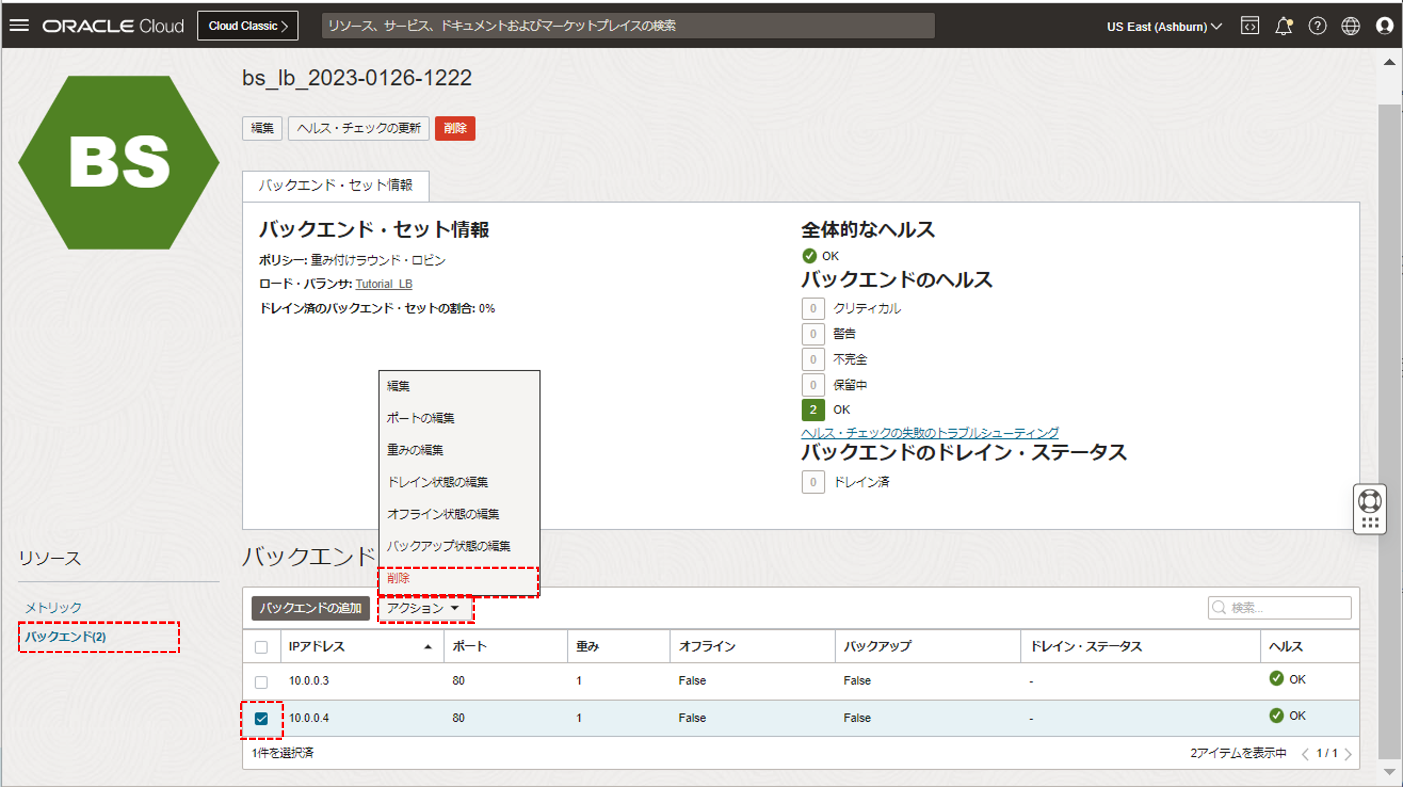1403x787 pixels.
Task: Open the hamburger navigation menu
Action: [19, 26]
